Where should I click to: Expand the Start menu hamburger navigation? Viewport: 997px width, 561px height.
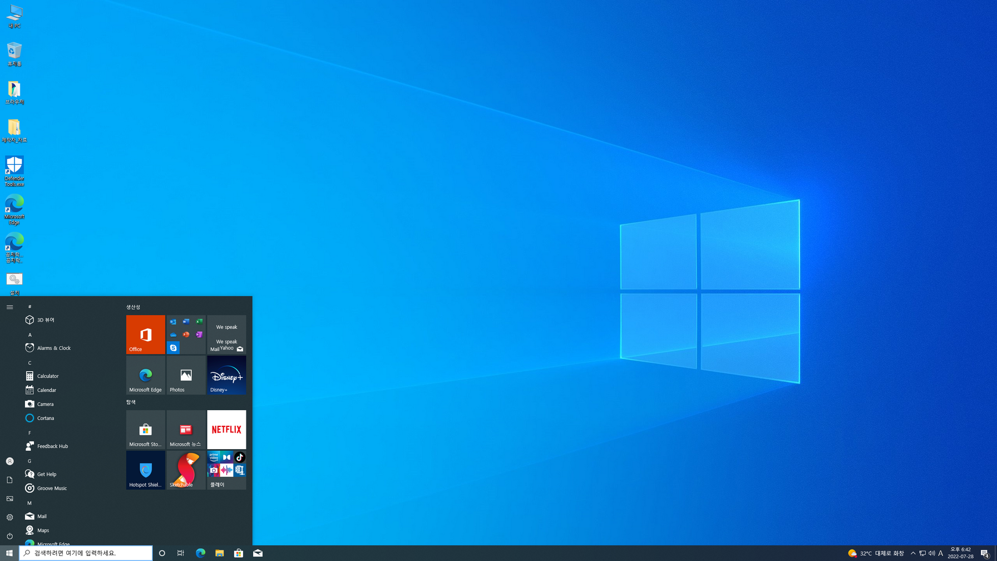tap(9, 307)
